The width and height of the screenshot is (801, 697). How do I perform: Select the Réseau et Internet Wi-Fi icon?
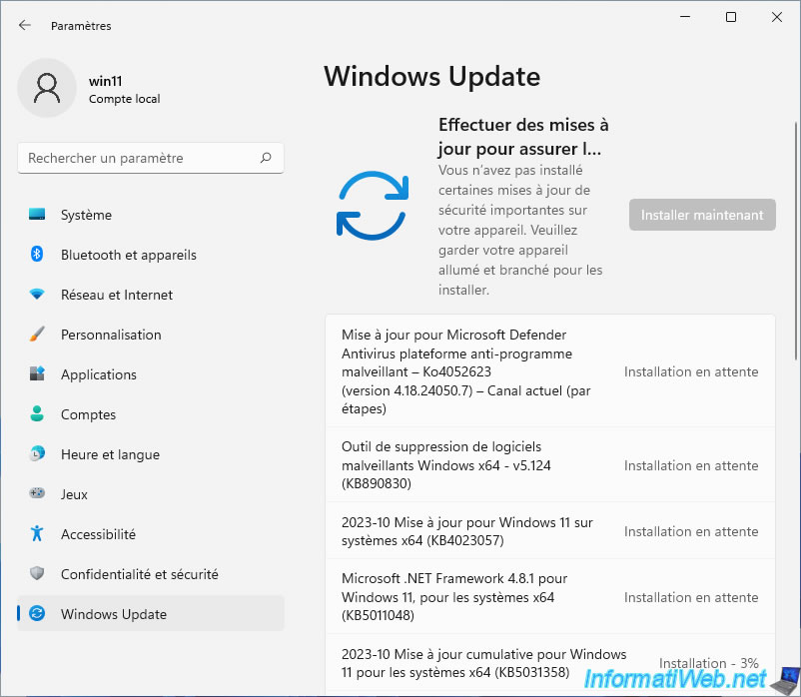37,295
